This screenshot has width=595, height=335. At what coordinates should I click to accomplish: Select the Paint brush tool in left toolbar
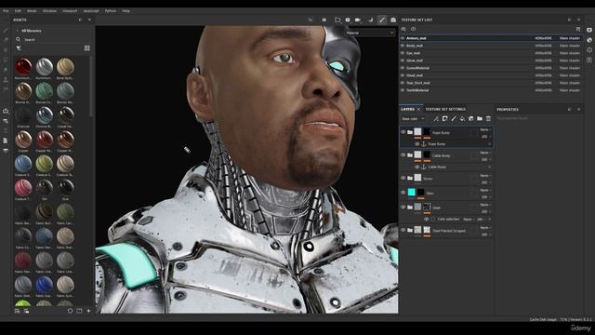[6, 31]
